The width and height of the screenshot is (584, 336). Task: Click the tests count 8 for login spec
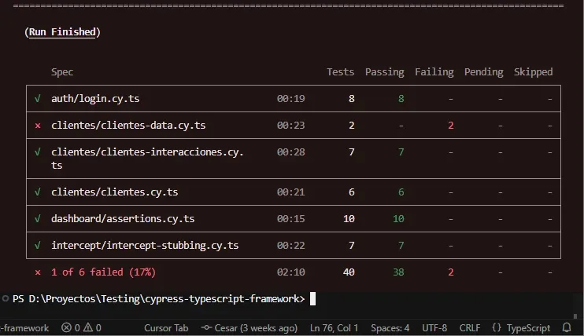(x=352, y=98)
